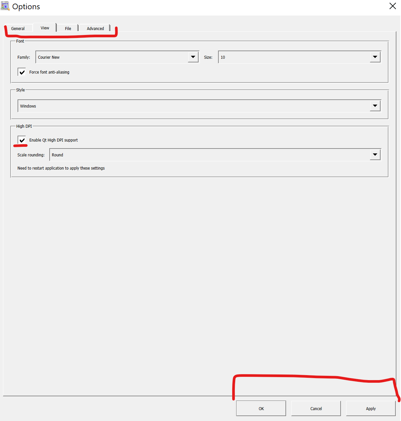Click the Options dialog title icon
Screen dimensions: 401x421
(5, 6)
